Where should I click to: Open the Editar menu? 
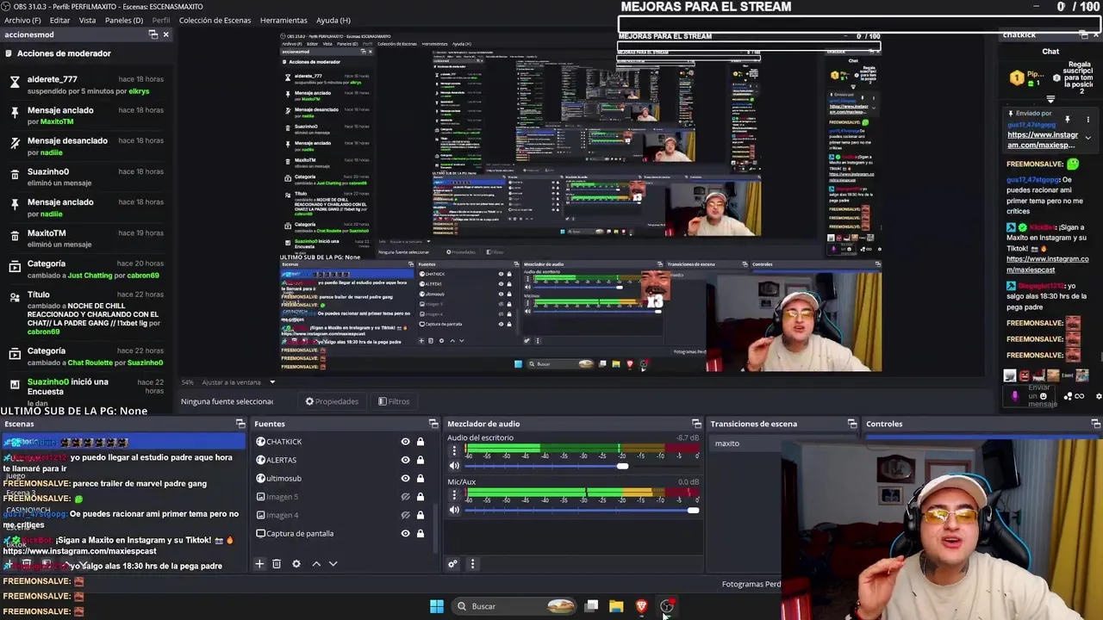click(x=59, y=20)
